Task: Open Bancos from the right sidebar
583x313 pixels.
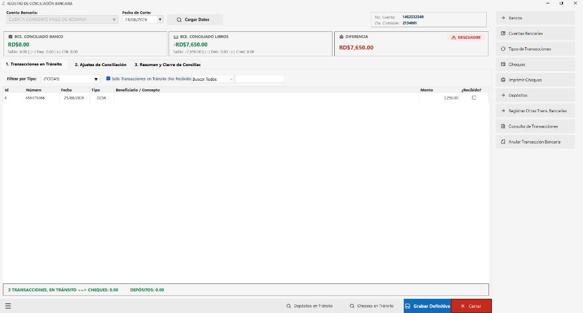Action: pyautogui.click(x=535, y=18)
